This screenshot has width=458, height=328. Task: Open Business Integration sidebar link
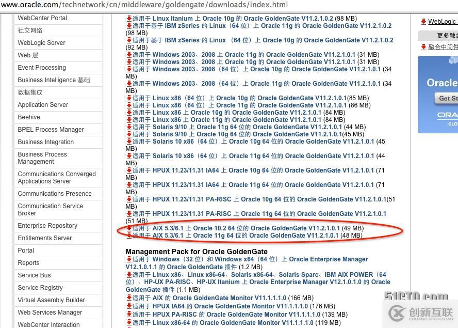click(x=46, y=142)
